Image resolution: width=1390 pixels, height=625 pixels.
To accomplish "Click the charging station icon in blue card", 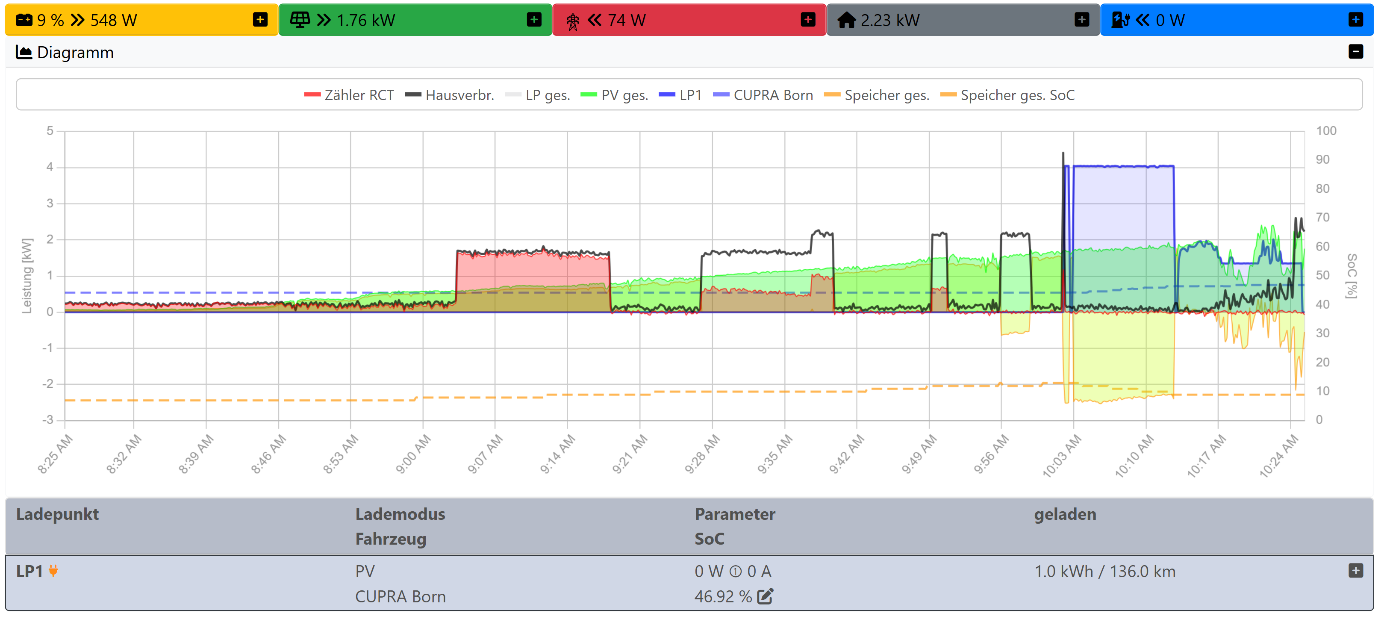I will point(1120,21).
